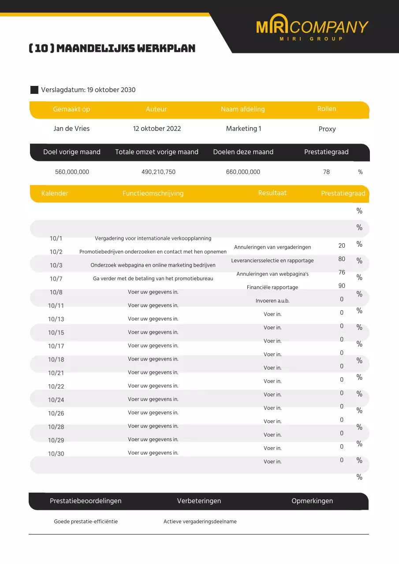
Task: Click the "Prestatiebeoordelingen" section header
Action: [86, 501]
